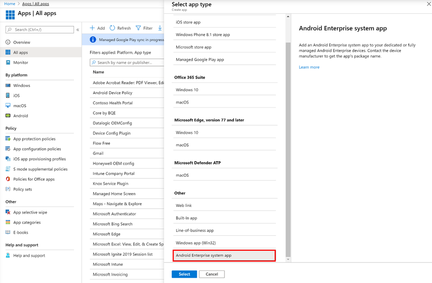This screenshot has width=432, height=283.
Task: Collapse the left sidebar with chevron
Action: point(78,30)
